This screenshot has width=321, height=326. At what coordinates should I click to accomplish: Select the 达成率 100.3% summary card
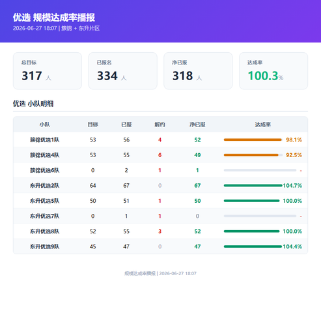click(x=273, y=70)
